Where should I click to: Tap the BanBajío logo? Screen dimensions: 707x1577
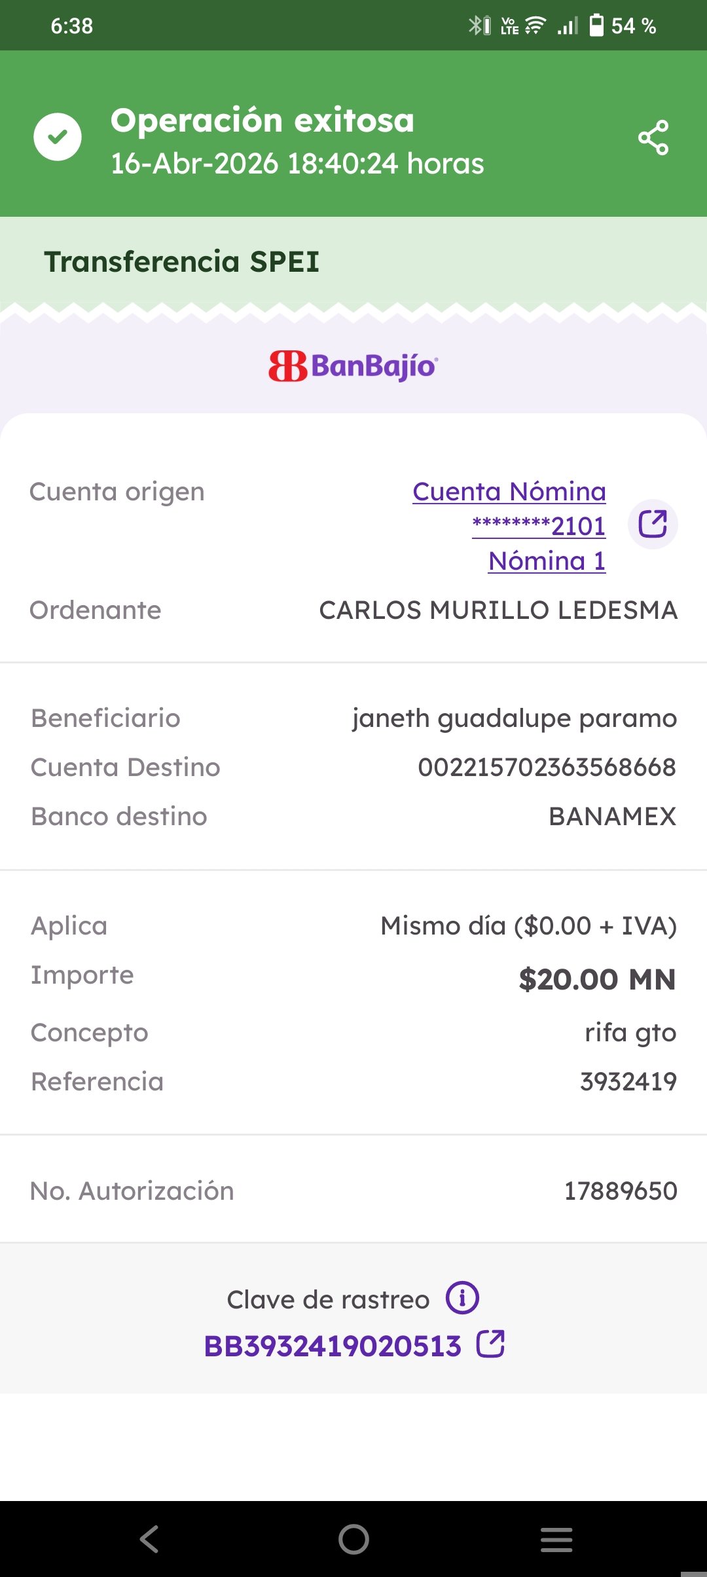353,365
